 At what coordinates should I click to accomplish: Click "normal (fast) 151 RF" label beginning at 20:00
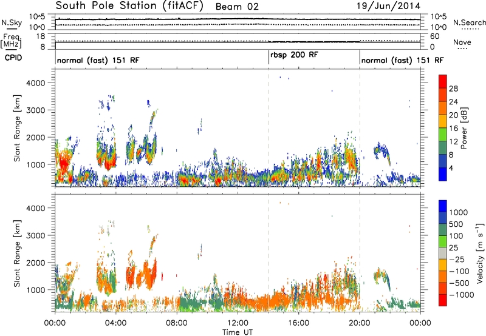point(402,60)
